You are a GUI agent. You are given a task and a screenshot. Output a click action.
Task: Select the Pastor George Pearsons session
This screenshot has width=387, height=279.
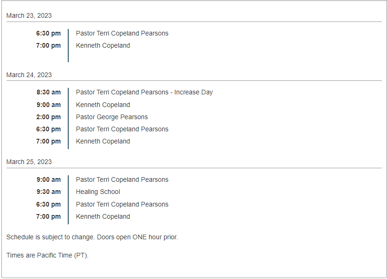[x=112, y=117]
